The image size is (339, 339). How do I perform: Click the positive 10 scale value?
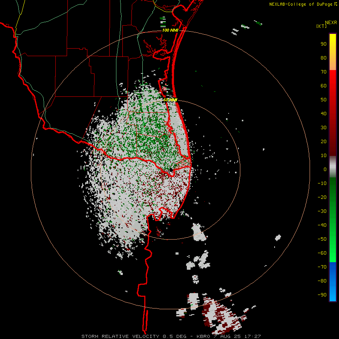324,156
